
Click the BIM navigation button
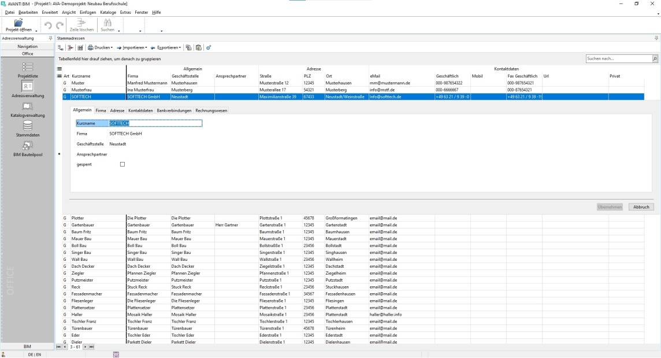tap(27, 346)
